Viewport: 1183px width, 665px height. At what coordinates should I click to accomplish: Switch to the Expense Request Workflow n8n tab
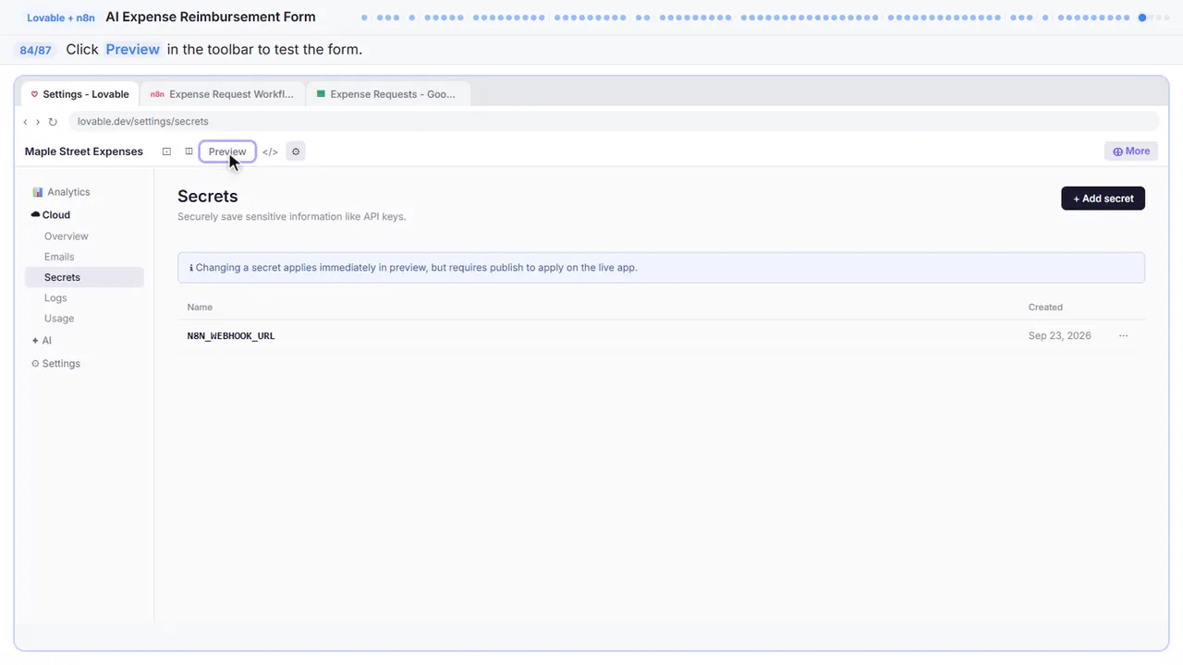click(x=222, y=94)
